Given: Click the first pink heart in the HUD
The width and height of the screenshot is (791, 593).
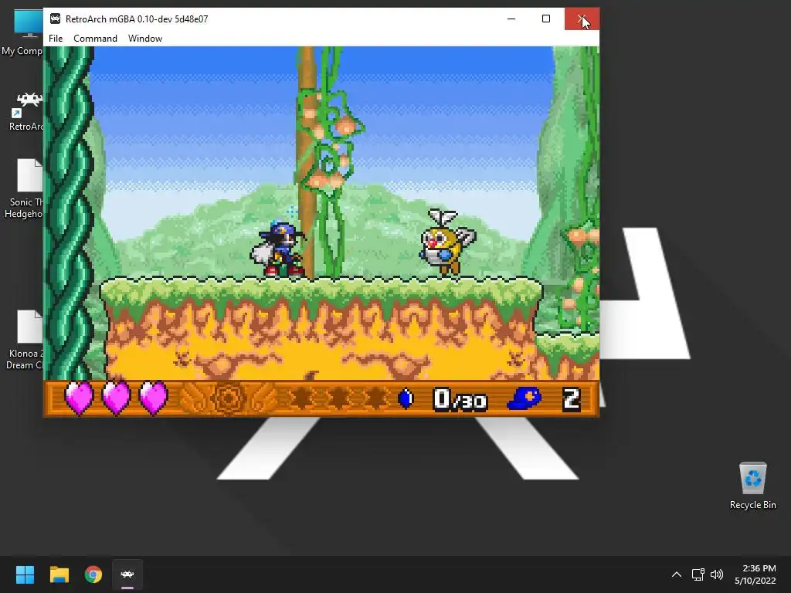Looking at the screenshot, I should tap(80, 398).
